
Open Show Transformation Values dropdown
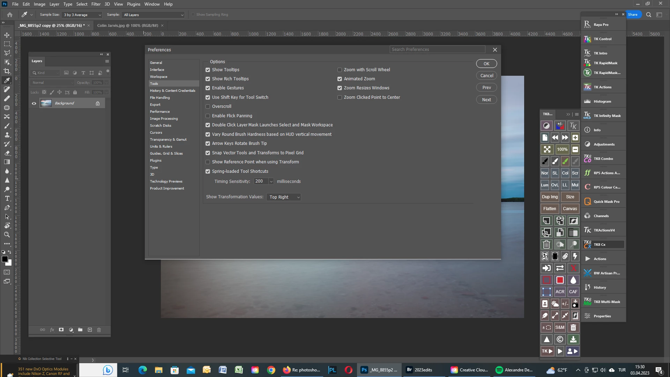[x=284, y=197]
